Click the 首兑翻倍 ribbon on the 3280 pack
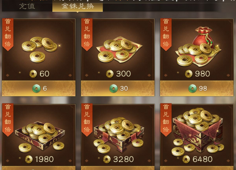Screen dimensions: 236x170 [87, 120]
